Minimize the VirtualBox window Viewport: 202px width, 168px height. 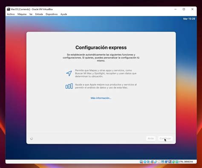176,9
